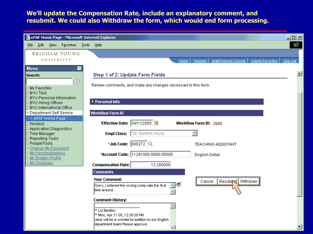Click the Withdraw button
Viewport: 313px width, 234px height.
point(249,181)
